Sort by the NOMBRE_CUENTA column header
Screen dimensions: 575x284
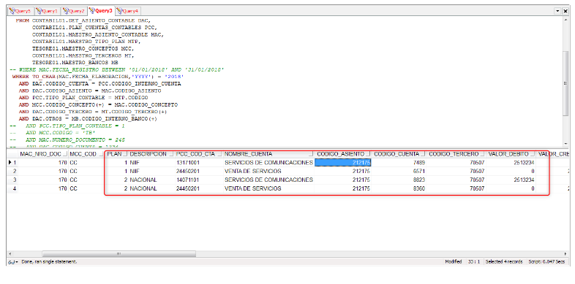268,154
